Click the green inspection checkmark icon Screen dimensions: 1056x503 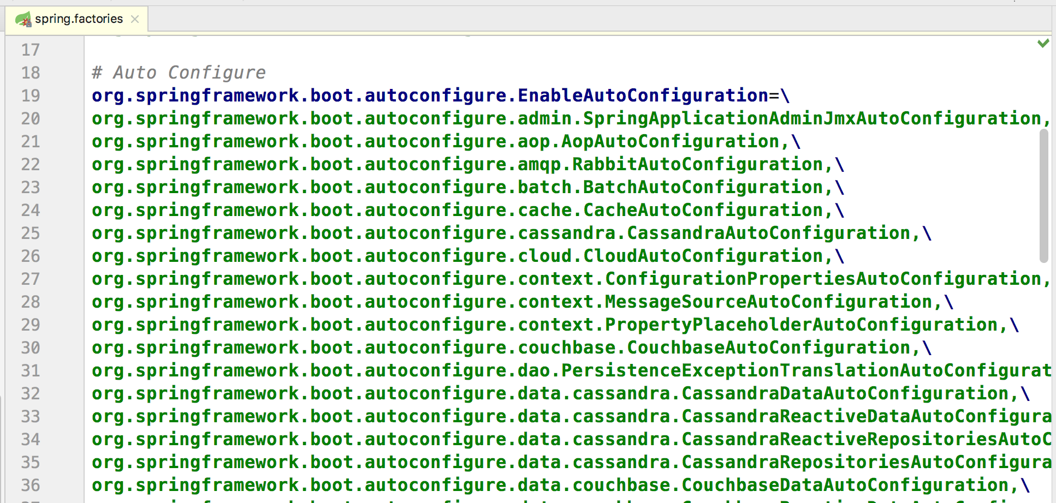coord(1043,43)
